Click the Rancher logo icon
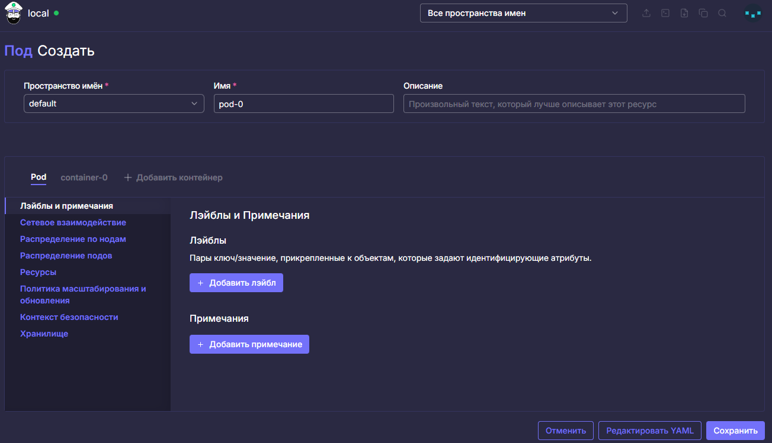 [x=14, y=13]
